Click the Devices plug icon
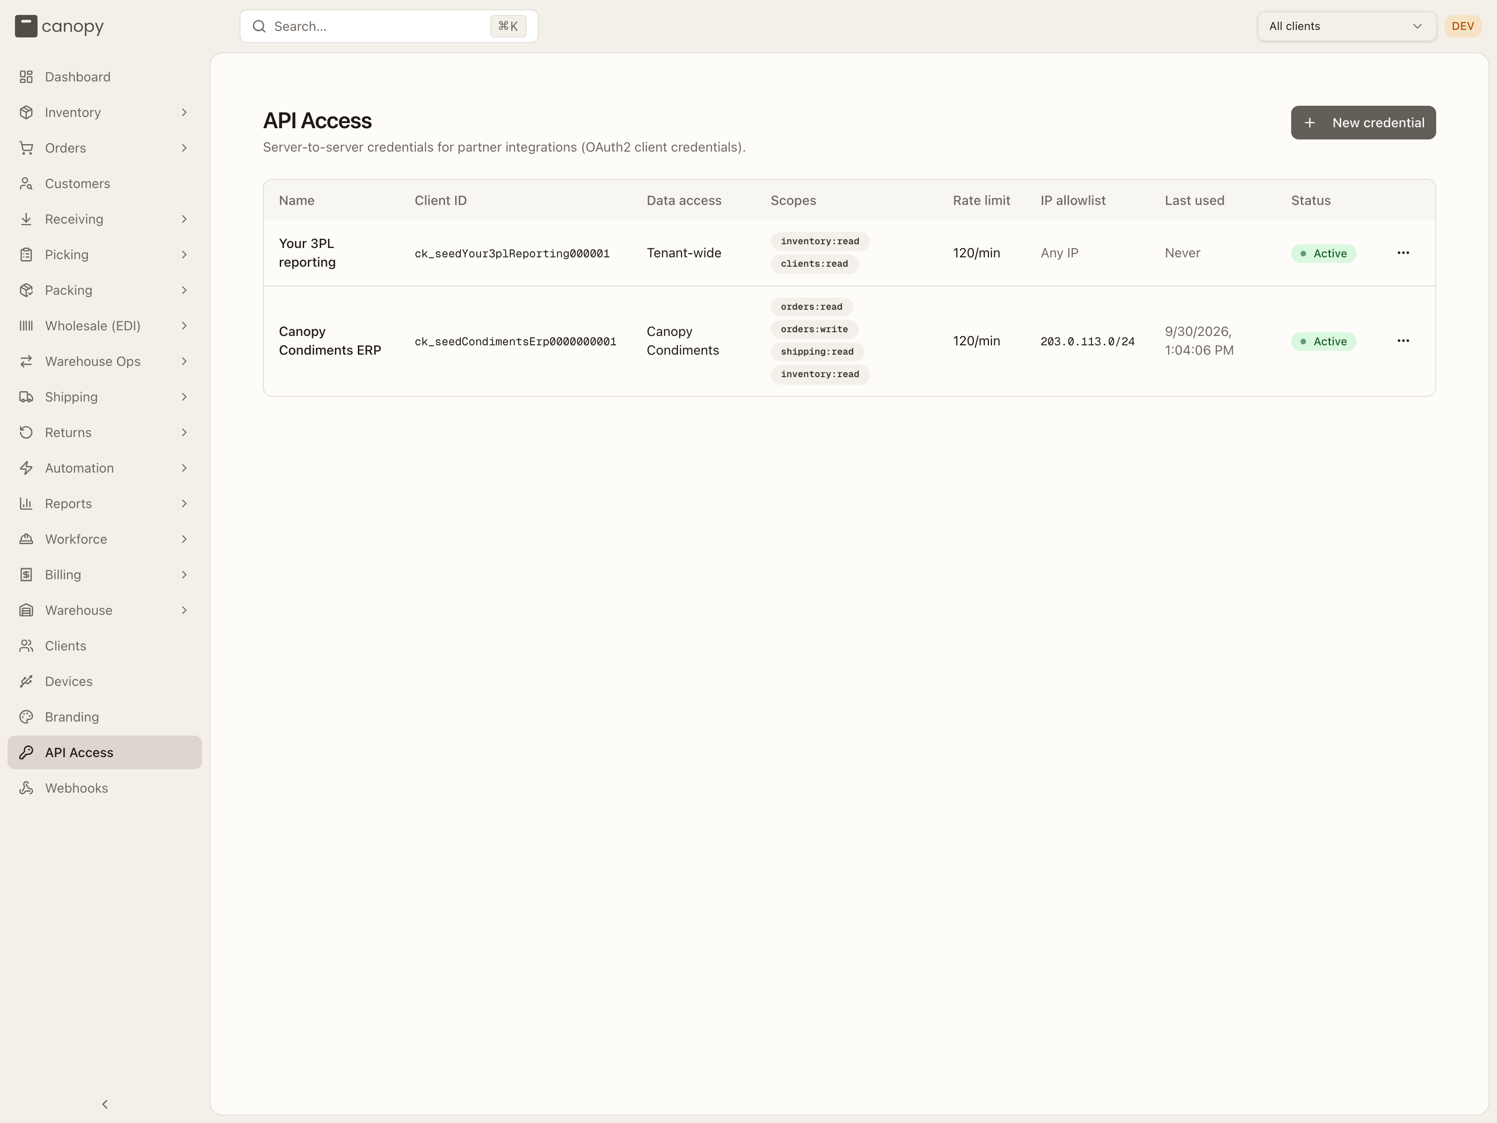The width and height of the screenshot is (1497, 1123). click(26, 682)
